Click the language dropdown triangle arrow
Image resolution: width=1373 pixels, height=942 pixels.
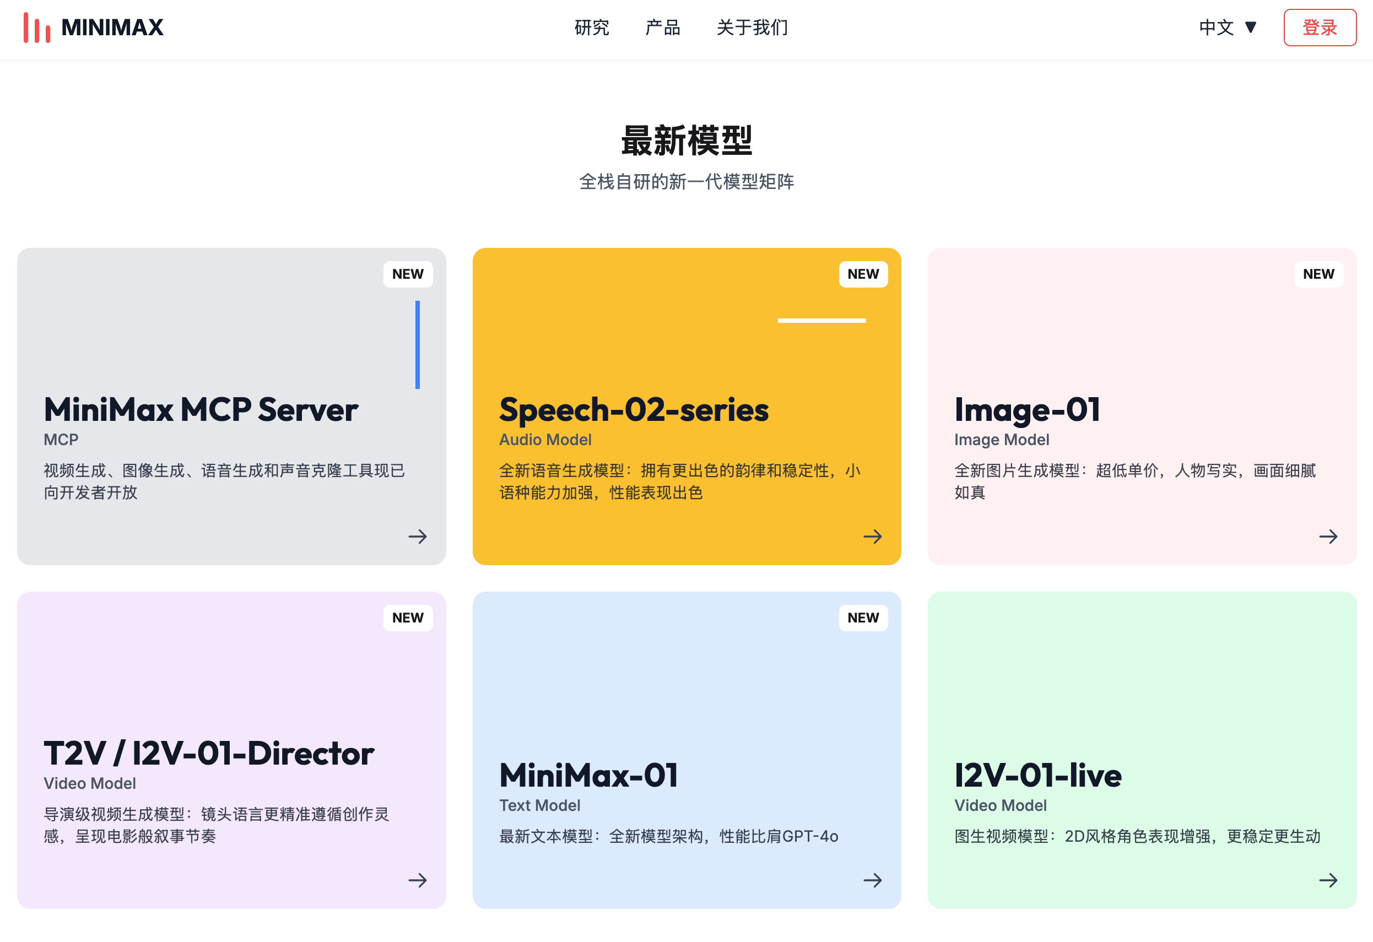pos(1250,27)
